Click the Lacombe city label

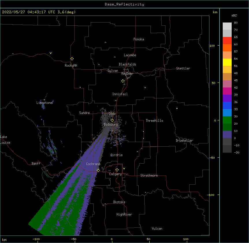click(130, 55)
